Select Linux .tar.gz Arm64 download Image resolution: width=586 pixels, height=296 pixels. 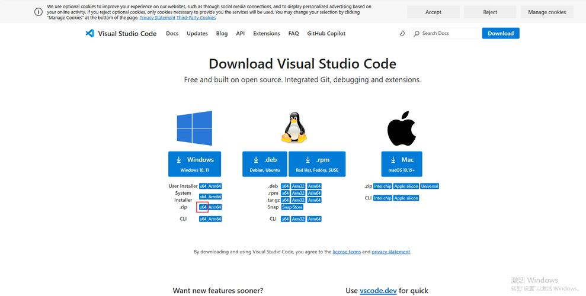click(x=314, y=200)
